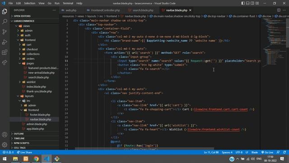Open the help icon in system tray
Screen dimensions: 289x163
[x=232, y=159]
